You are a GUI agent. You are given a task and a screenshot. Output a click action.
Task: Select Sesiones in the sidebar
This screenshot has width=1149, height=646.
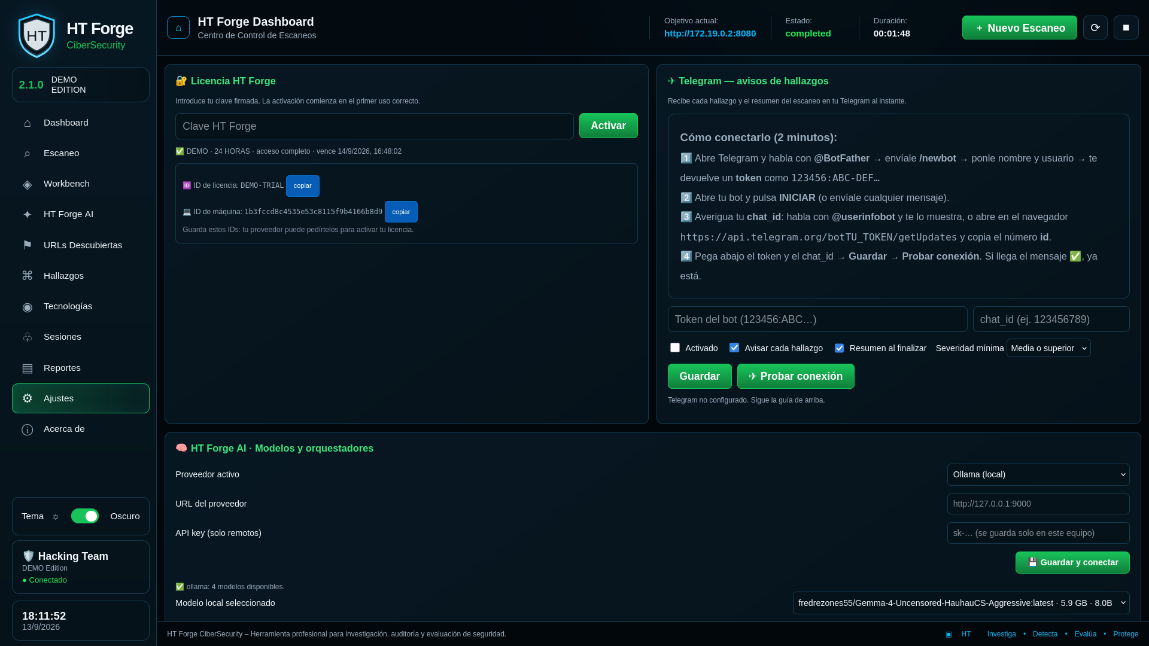tap(81, 337)
